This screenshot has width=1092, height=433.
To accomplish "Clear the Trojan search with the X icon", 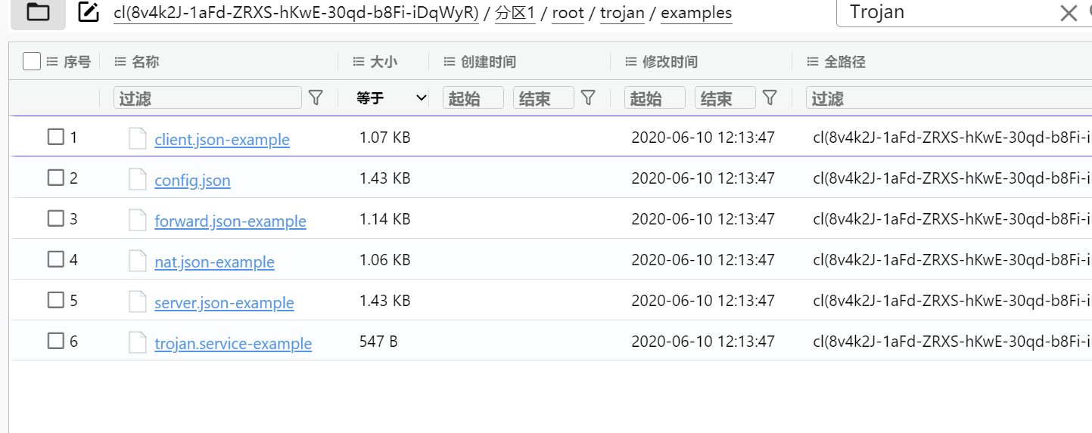I will coord(1068,13).
